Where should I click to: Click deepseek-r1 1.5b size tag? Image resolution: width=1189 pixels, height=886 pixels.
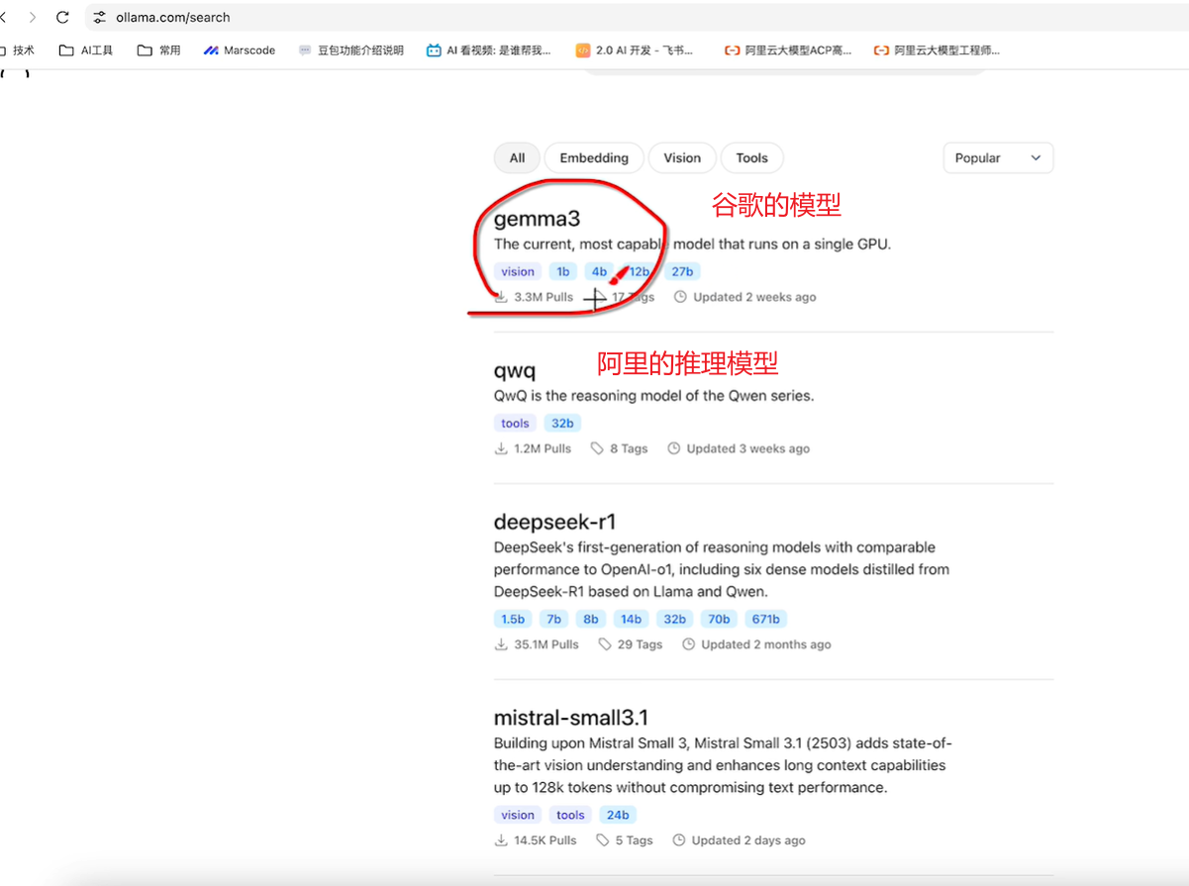pyautogui.click(x=513, y=619)
